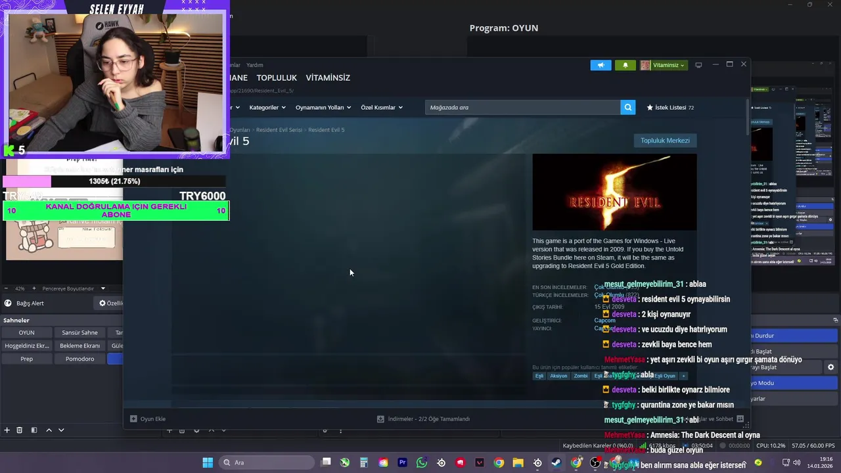Expand the Özel Kısımlar dropdown
Viewport: 841px width, 473px height.
pyautogui.click(x=381, y=107)
